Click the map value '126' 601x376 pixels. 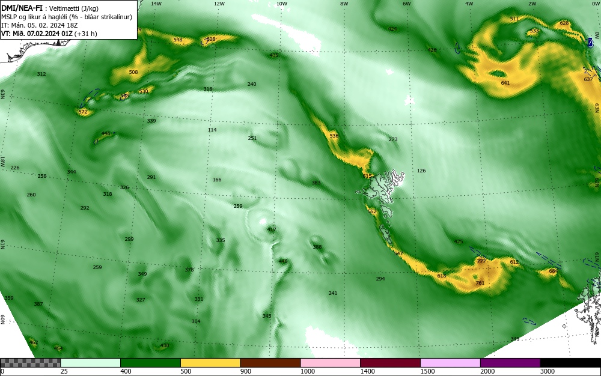point(421,171)
